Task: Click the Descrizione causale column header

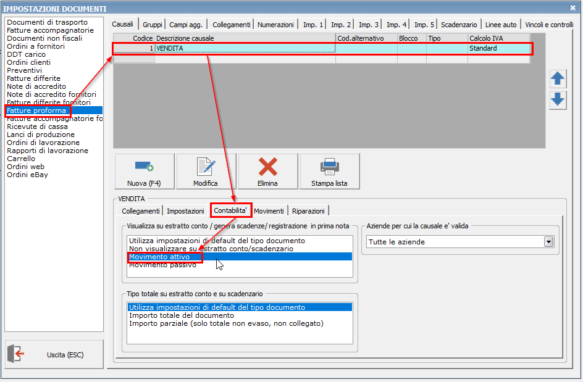Action: click(x=245, y=38)
